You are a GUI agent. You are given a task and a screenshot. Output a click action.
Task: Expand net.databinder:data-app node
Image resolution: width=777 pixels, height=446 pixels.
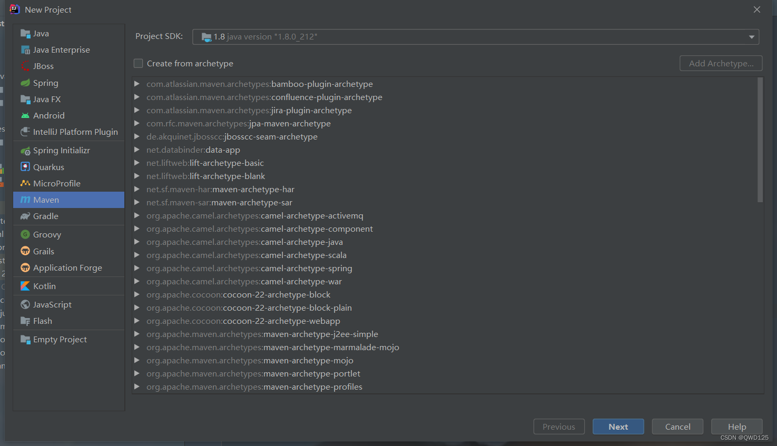(x=137, y=150)
